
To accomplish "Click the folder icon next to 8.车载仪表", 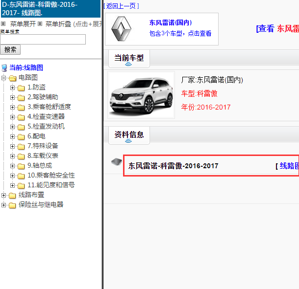I will click(x=21, y=156).
